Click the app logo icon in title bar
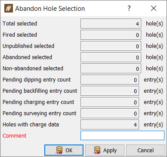This screenshot has height=157, width=167. tap(9, 8)
